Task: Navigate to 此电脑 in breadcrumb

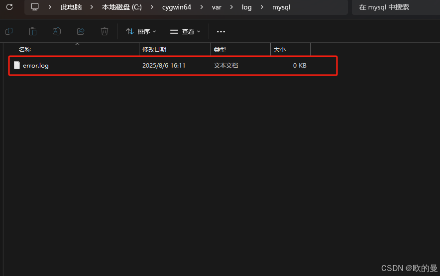Action: point(71,7)
